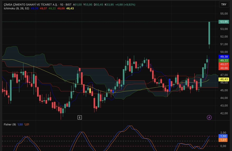Click the blue 49,38 price axis label
Viewport: 232px width, 151px height.
pyautogui.click(x=224, y=57)
